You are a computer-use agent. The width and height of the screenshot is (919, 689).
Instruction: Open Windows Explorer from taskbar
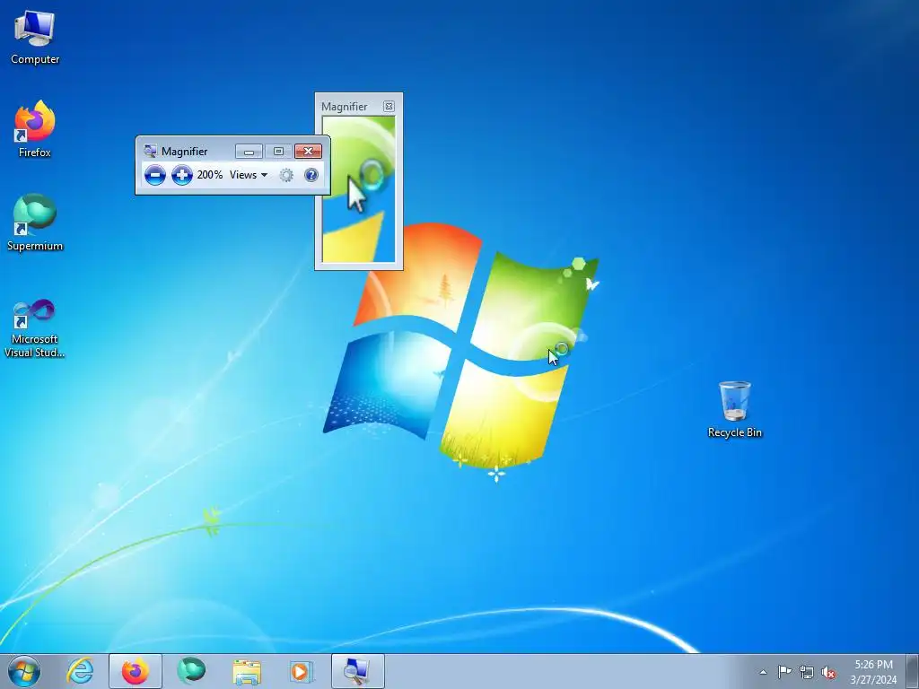click(x=247, y=671)
